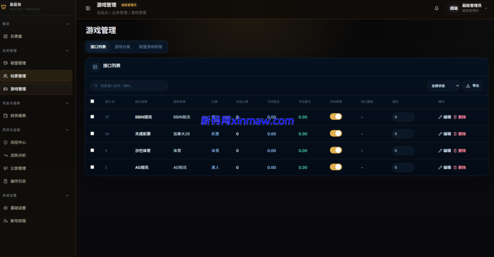Open notifications bell icon

(436, 8)
